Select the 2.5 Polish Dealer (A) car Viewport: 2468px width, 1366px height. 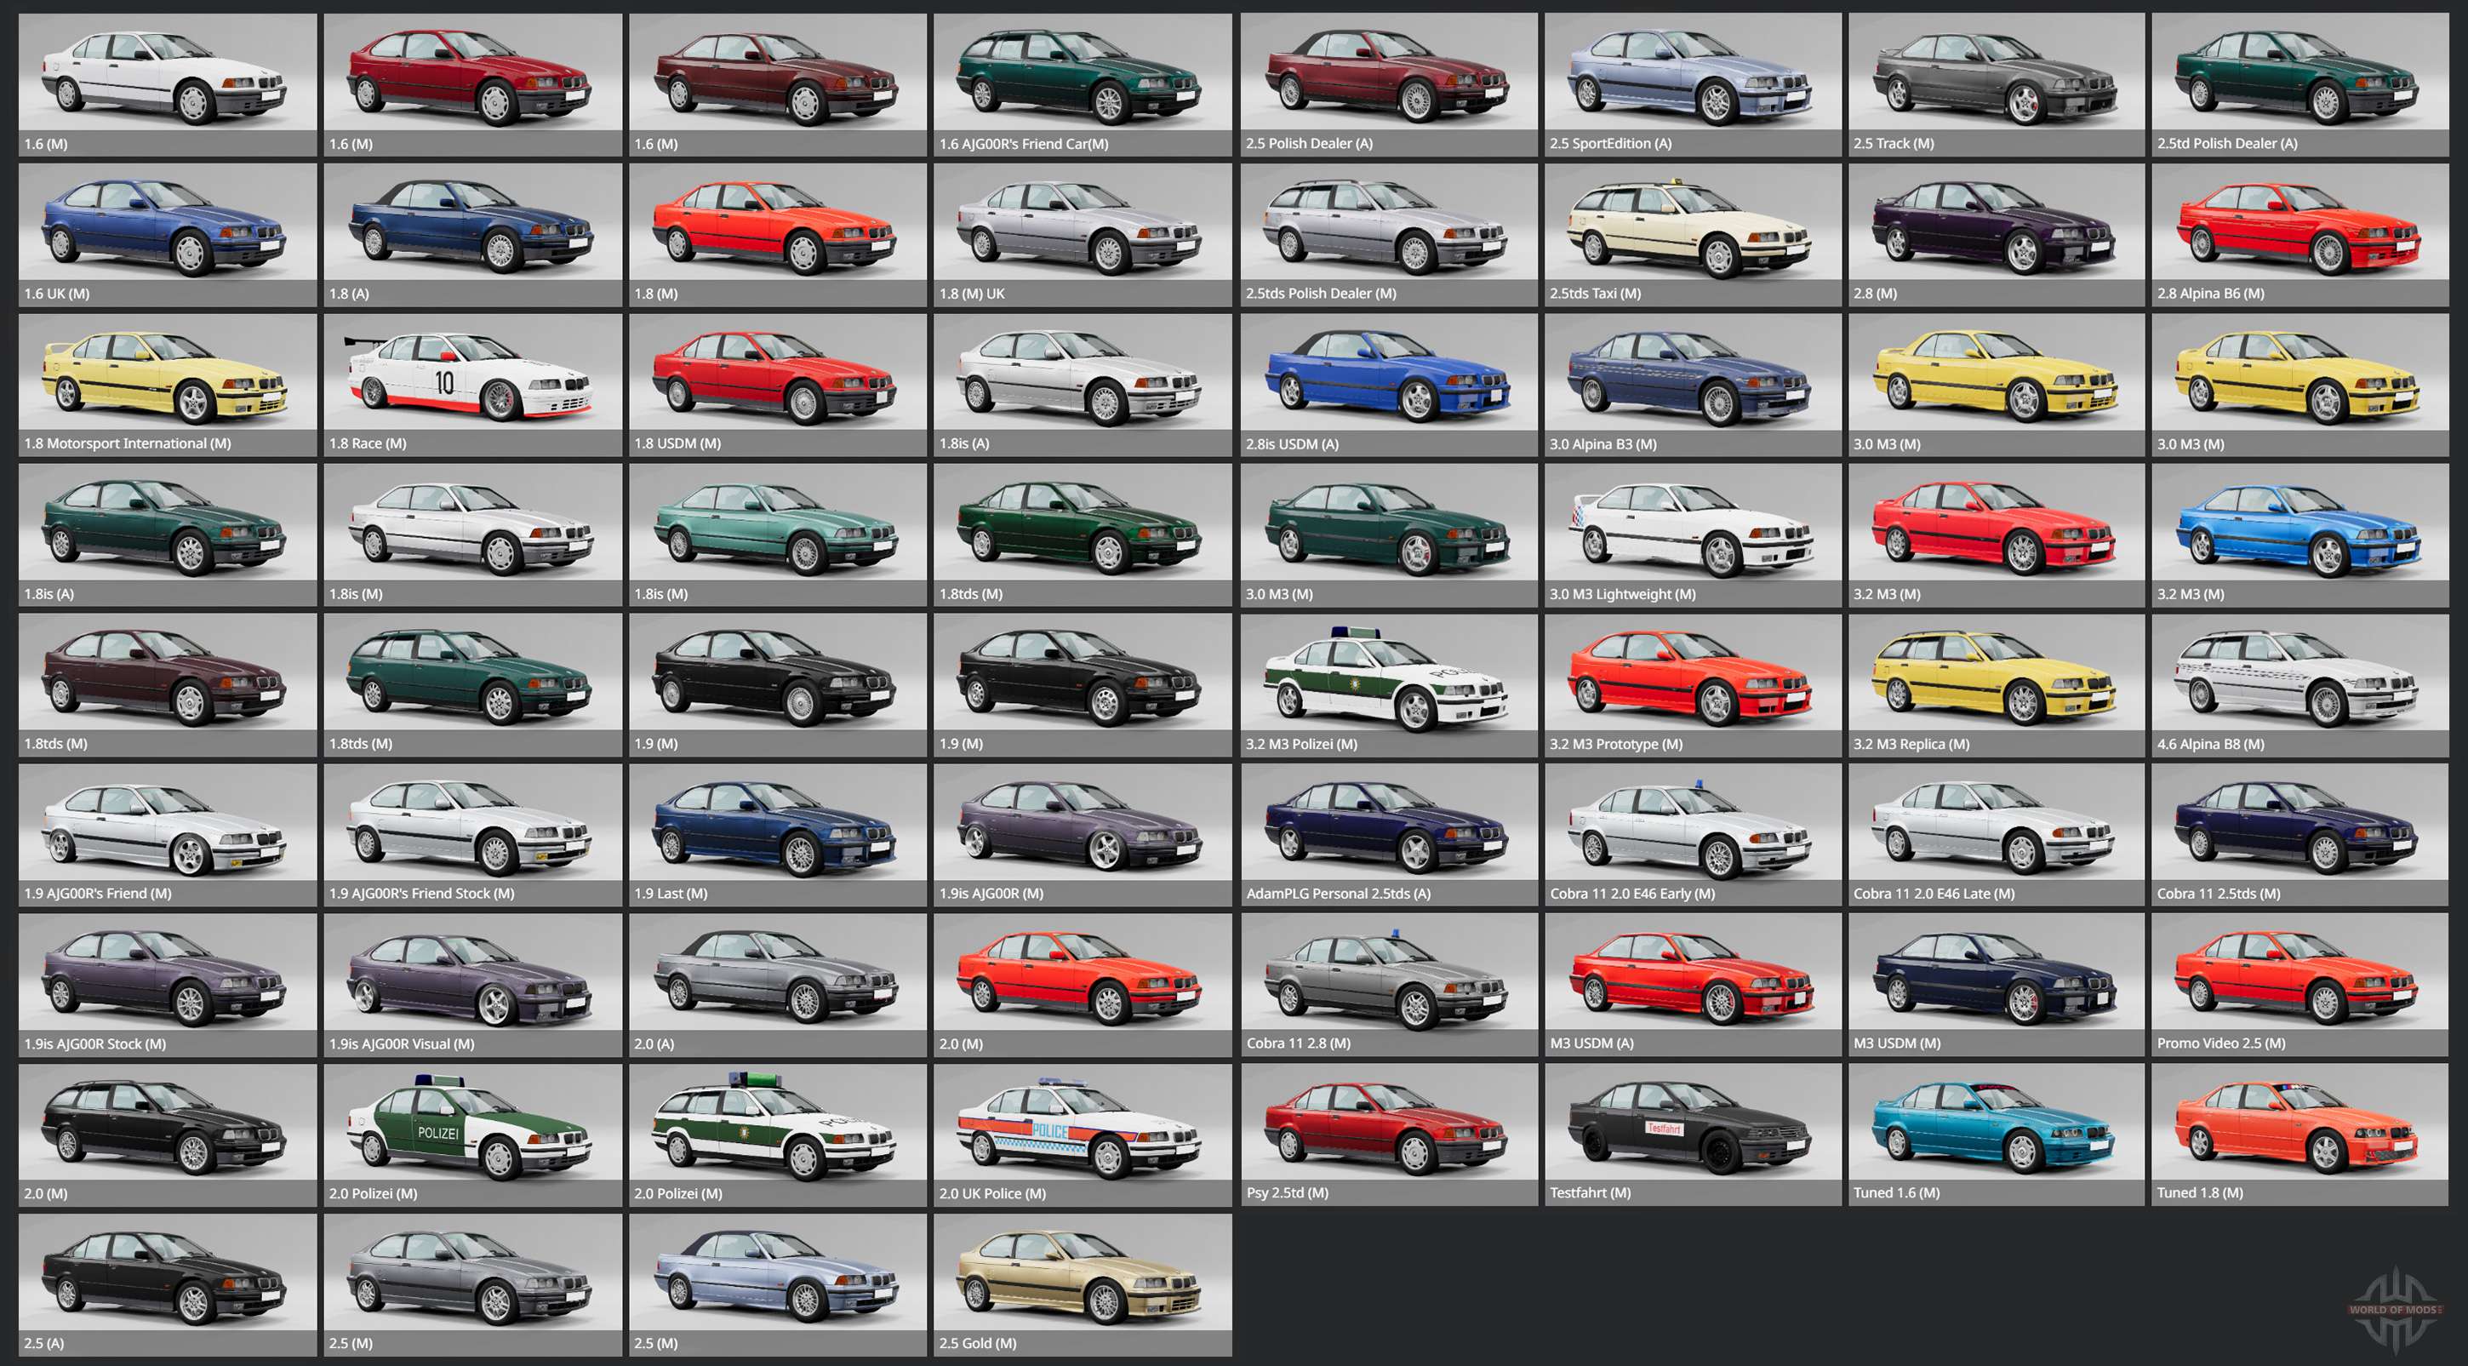coord(1389,84)
